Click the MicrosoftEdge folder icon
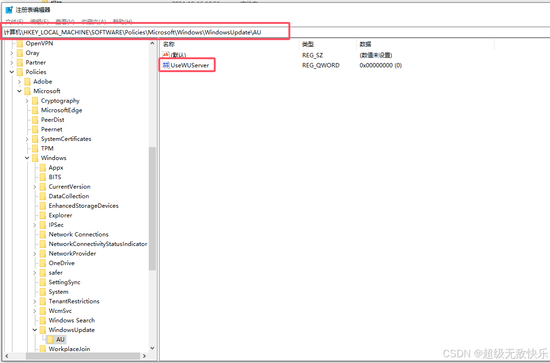 (x=35, y=110)
